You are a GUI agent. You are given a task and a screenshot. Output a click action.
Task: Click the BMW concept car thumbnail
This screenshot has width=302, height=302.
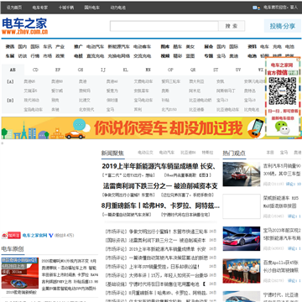[x=242, y=238]
